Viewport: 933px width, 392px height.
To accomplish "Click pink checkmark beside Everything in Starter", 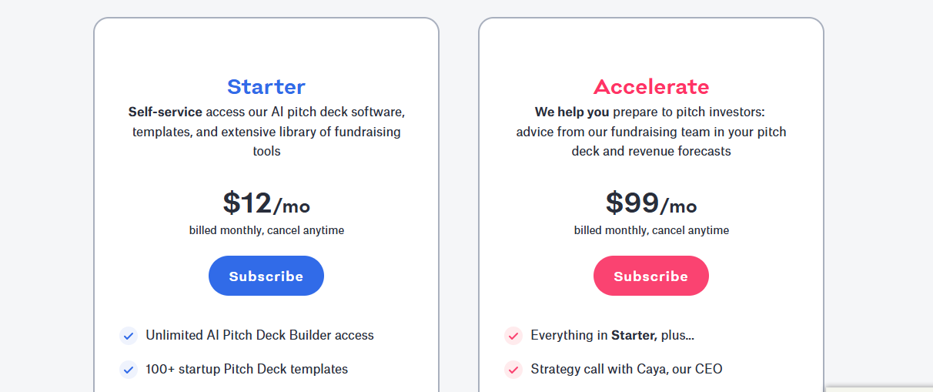I will tap(513, 336).
